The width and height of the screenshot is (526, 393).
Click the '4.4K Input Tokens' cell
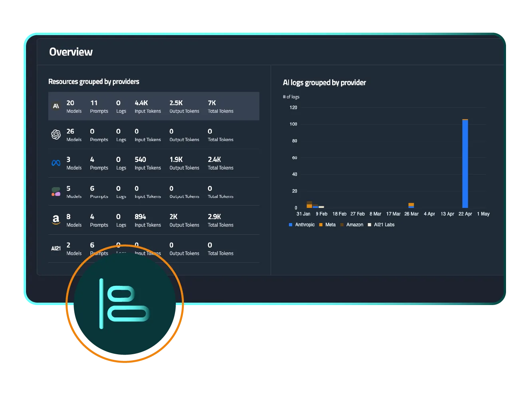coord(148,106)
